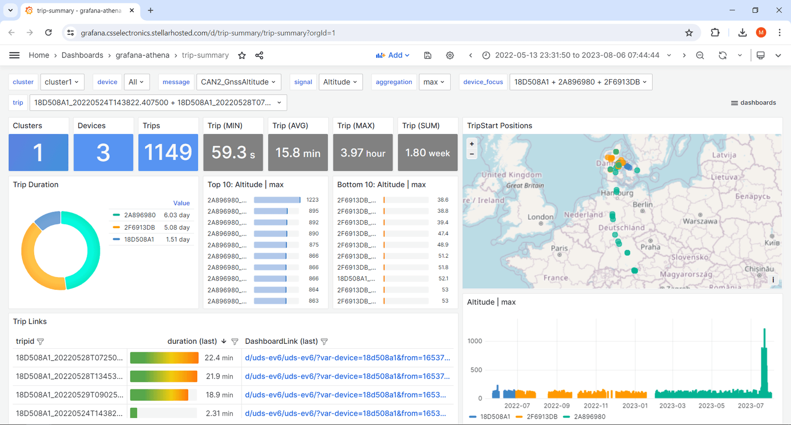
Task: Open dashboard settings gear
Action: pos(450,55)
